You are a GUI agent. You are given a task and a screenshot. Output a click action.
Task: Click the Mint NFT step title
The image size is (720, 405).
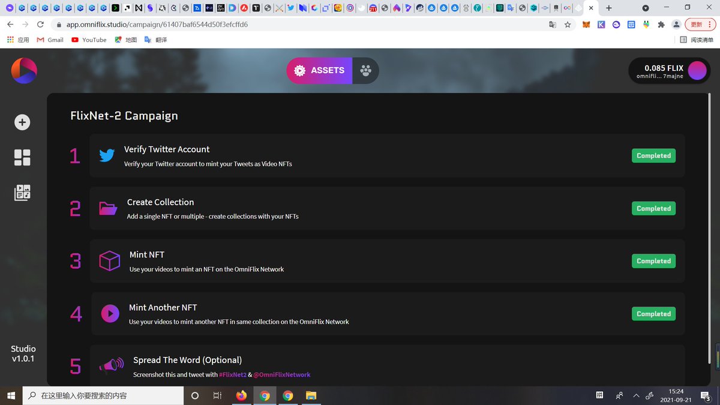[x=147, y=255]
